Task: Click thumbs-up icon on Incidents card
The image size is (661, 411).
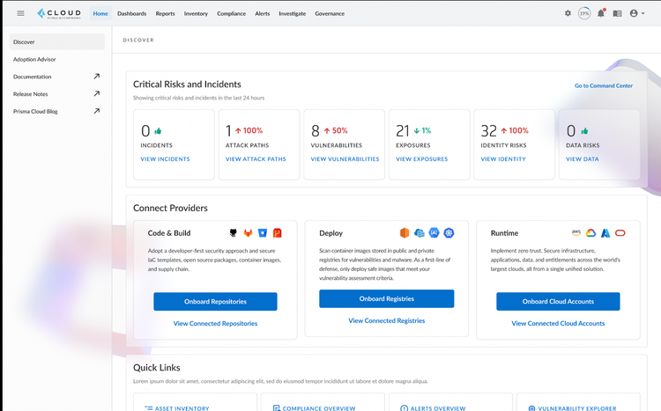Action: (x=158, y=131)
